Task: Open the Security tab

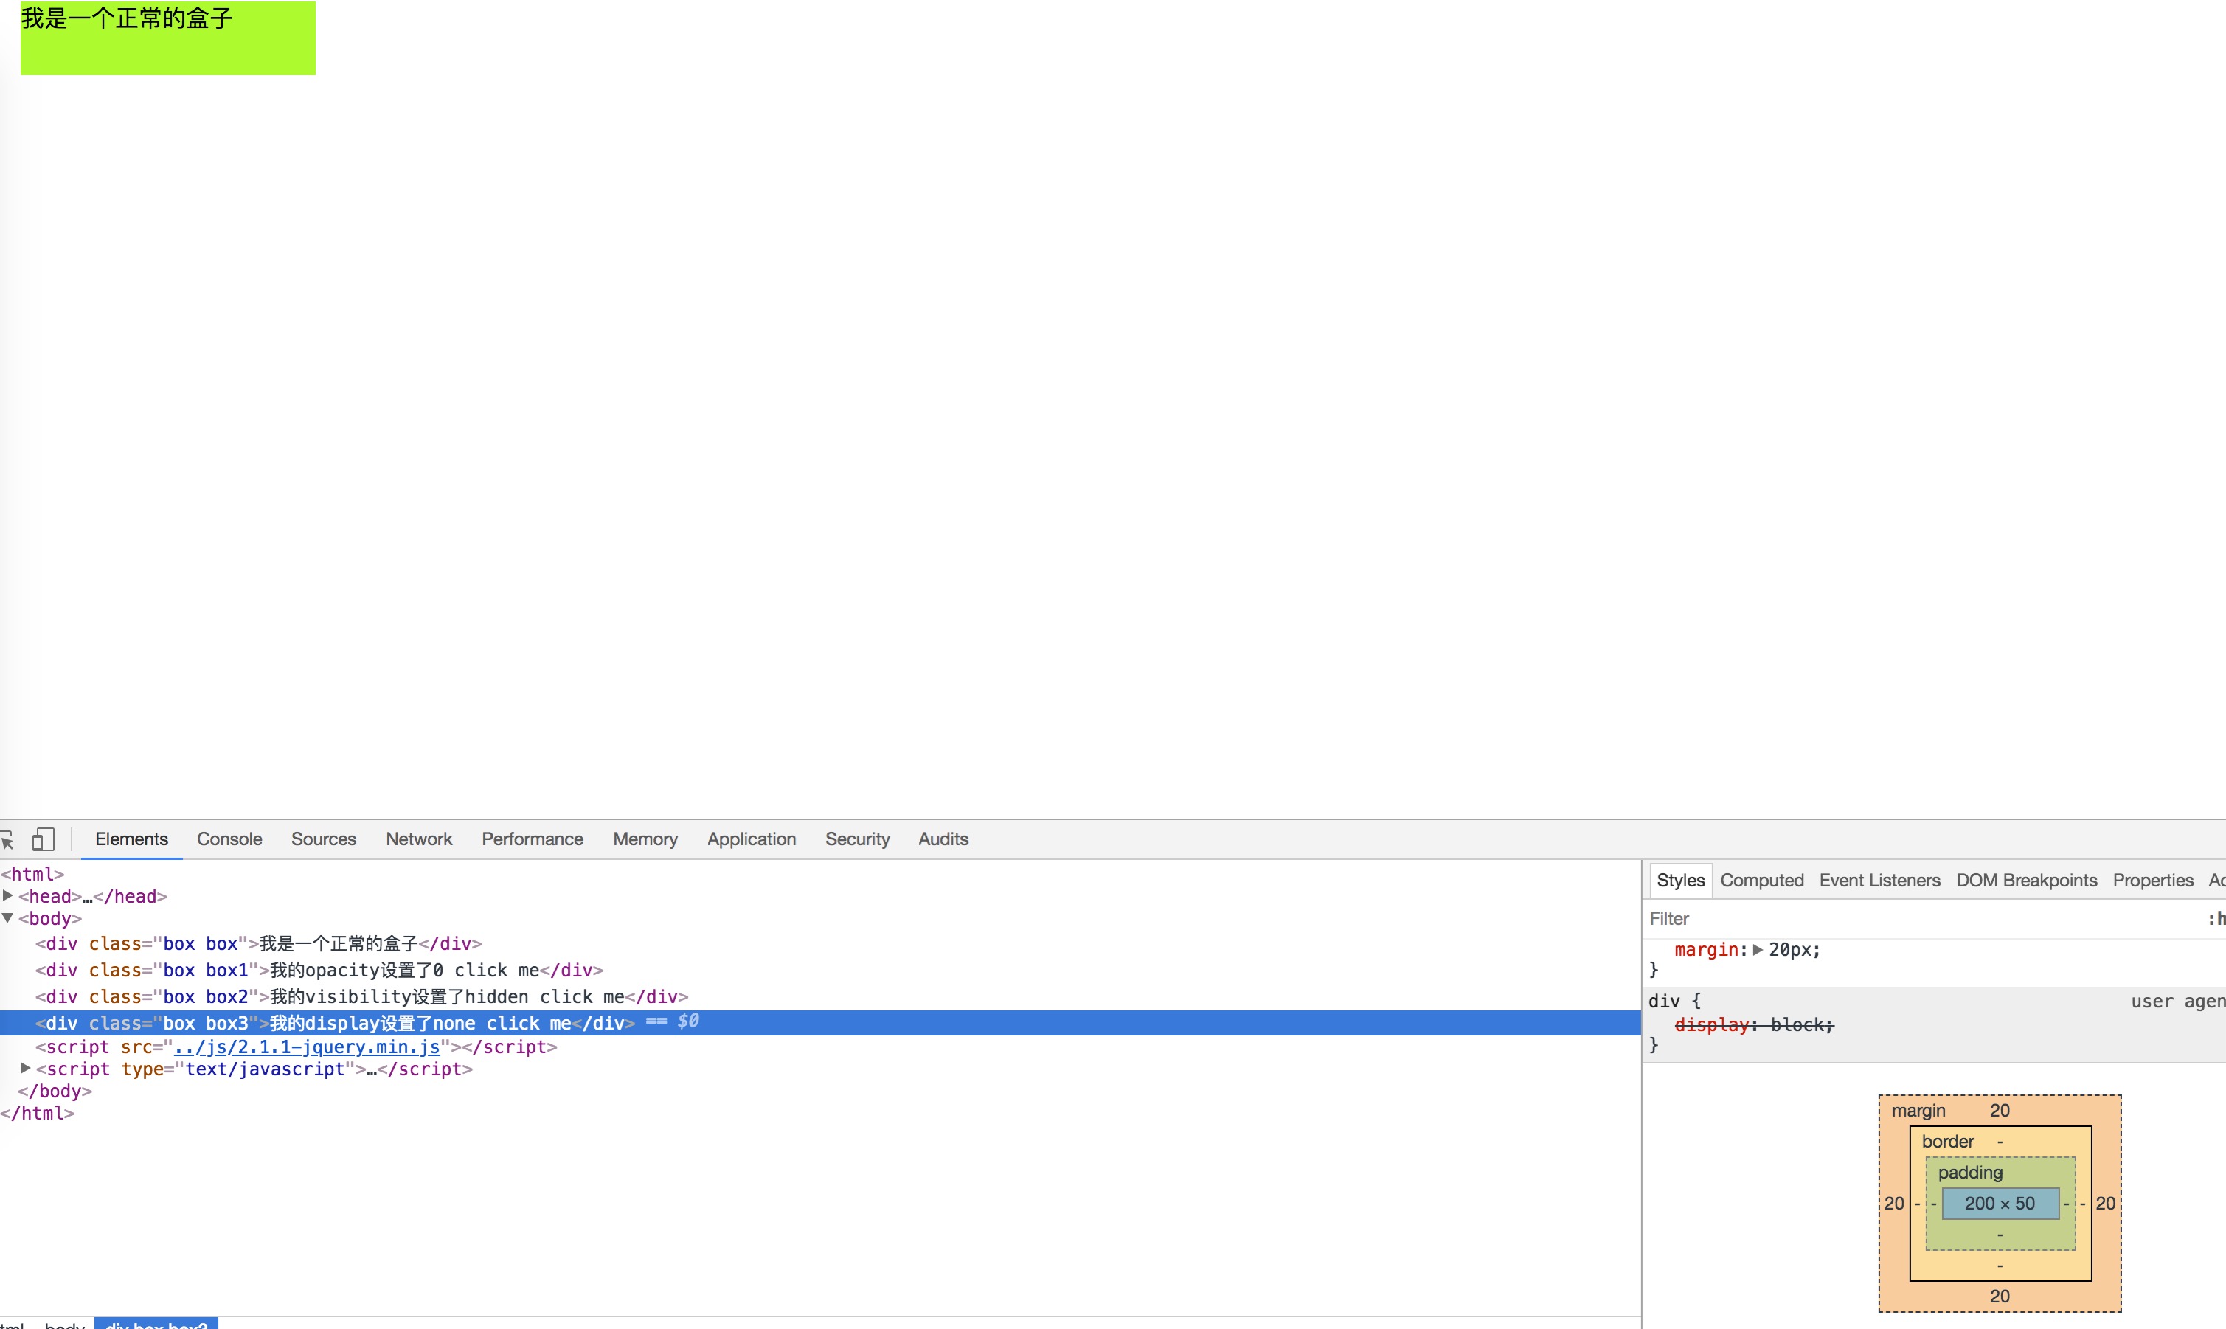Action: pos(857,839)
